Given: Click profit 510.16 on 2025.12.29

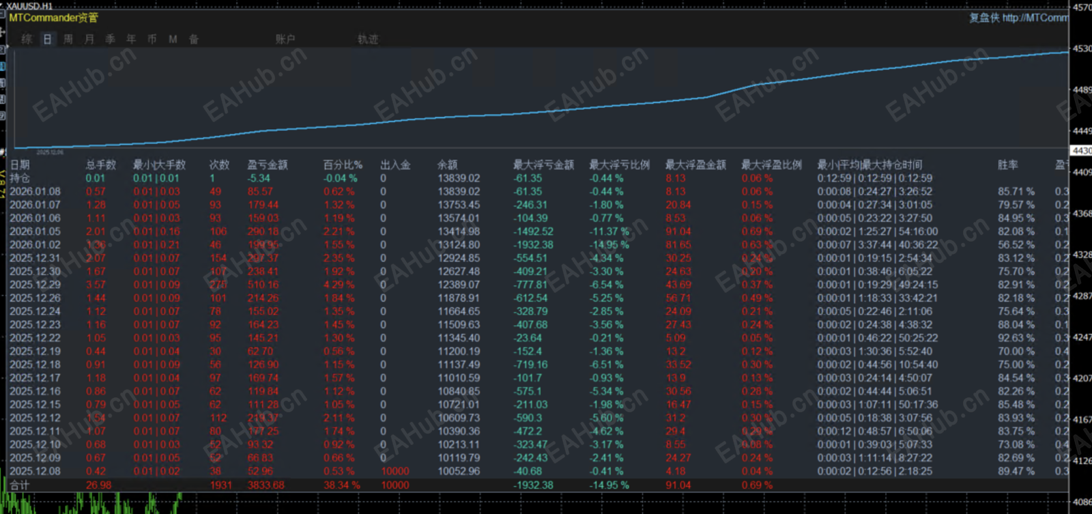Looking at the screenshot, I should tap(263, 285).
